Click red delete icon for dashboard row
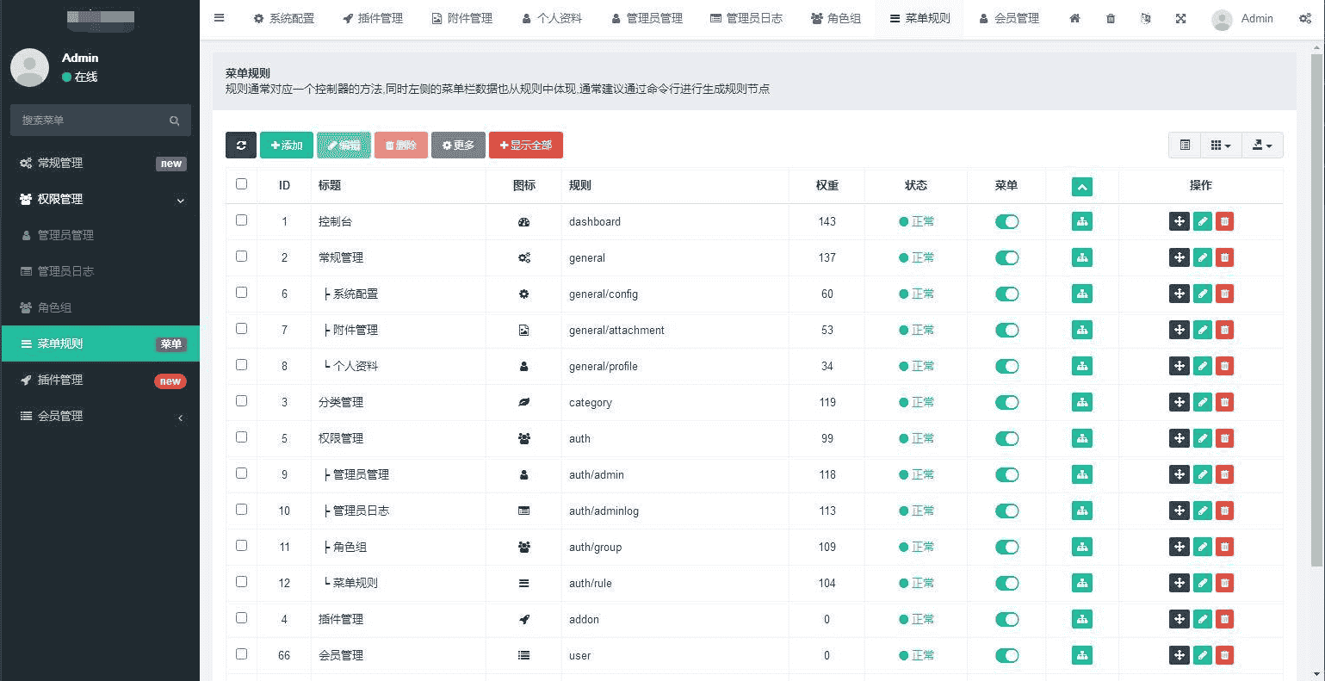 pos(1224,221)
